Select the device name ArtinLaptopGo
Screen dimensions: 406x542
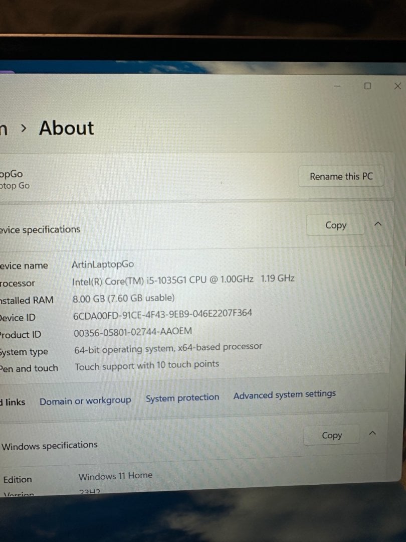[x=103, y=264]
